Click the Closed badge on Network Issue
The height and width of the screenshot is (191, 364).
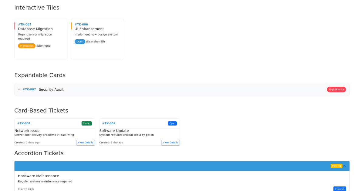tap(86, 123)
